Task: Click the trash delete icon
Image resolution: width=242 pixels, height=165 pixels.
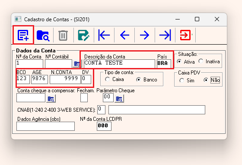Action: [63, 36]
